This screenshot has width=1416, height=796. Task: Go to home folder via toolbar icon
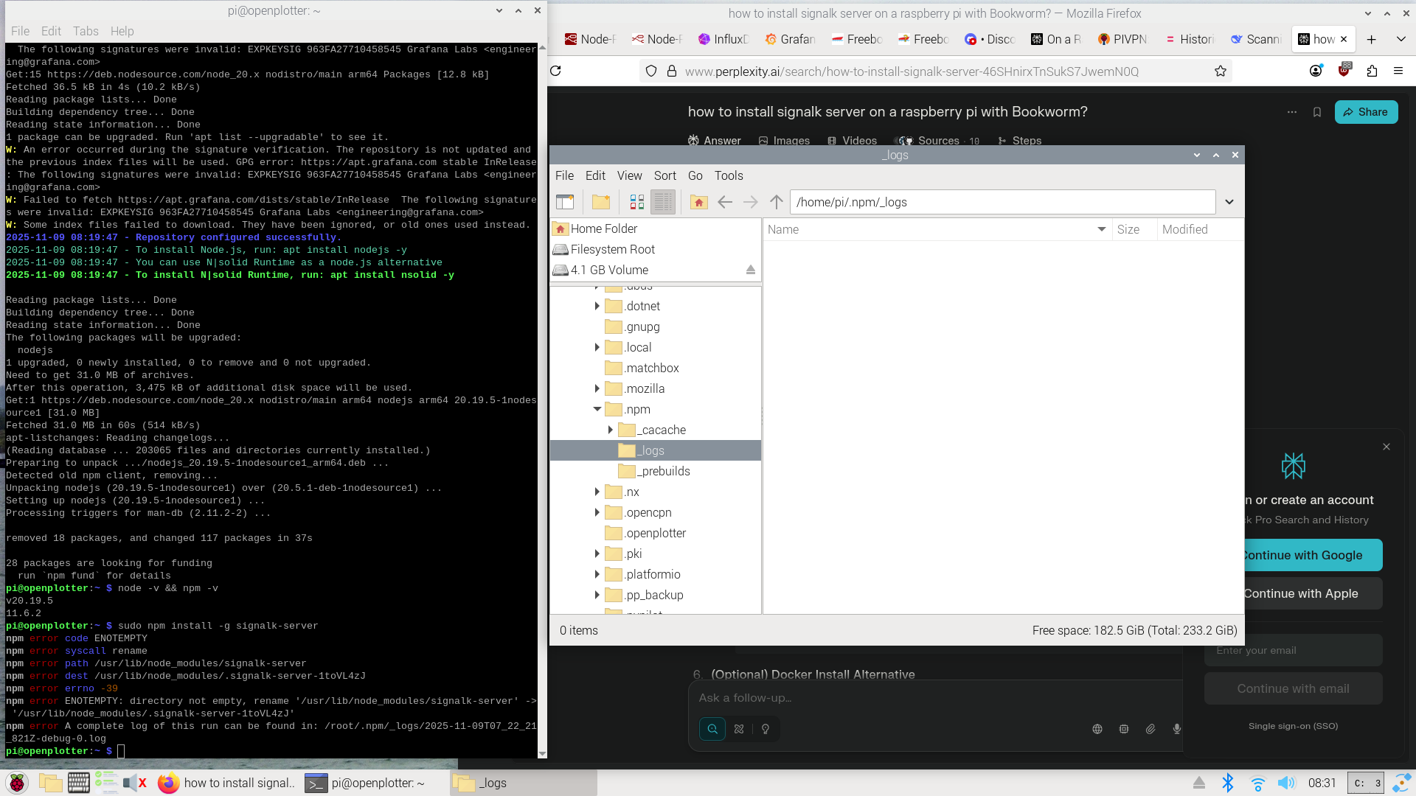click(x=698, y=202)
